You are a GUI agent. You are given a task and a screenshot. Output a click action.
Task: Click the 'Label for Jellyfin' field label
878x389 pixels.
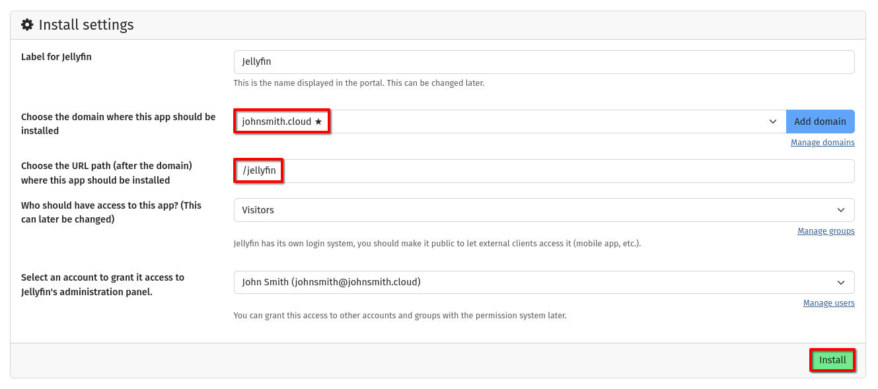[x=56, y=57]
